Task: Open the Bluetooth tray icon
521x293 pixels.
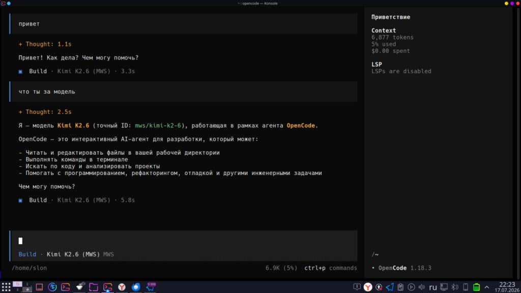Action: [454, 287]
